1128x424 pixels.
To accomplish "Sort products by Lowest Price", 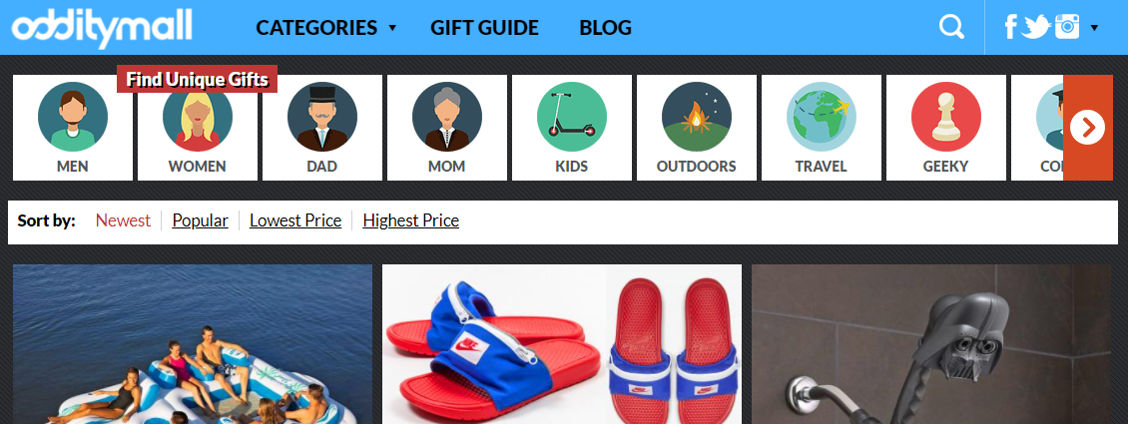I will click(295, 220).
